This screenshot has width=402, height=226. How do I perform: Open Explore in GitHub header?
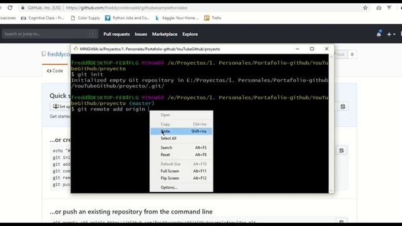(190, 34)
